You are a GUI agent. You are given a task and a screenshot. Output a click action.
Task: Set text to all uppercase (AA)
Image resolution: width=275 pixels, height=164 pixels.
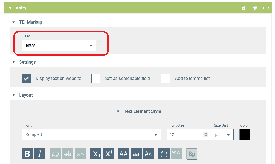click(x=124, y=154)
